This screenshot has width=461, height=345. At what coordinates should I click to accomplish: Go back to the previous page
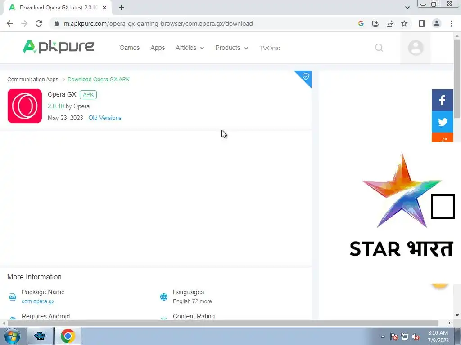[10, 23]
